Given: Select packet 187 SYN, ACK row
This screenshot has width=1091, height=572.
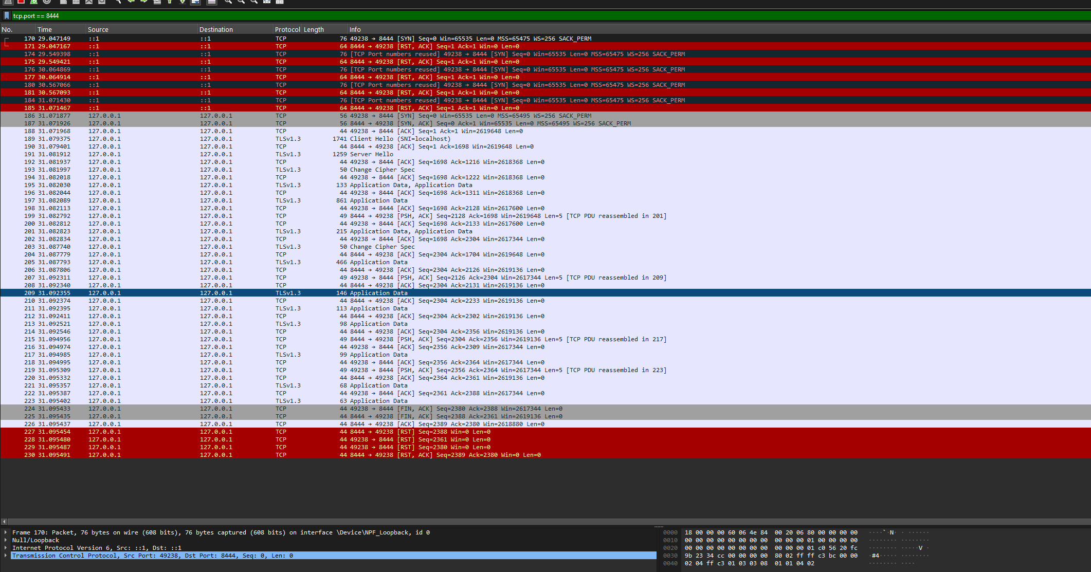Looking at the screenshot, I should pos(545,123).
